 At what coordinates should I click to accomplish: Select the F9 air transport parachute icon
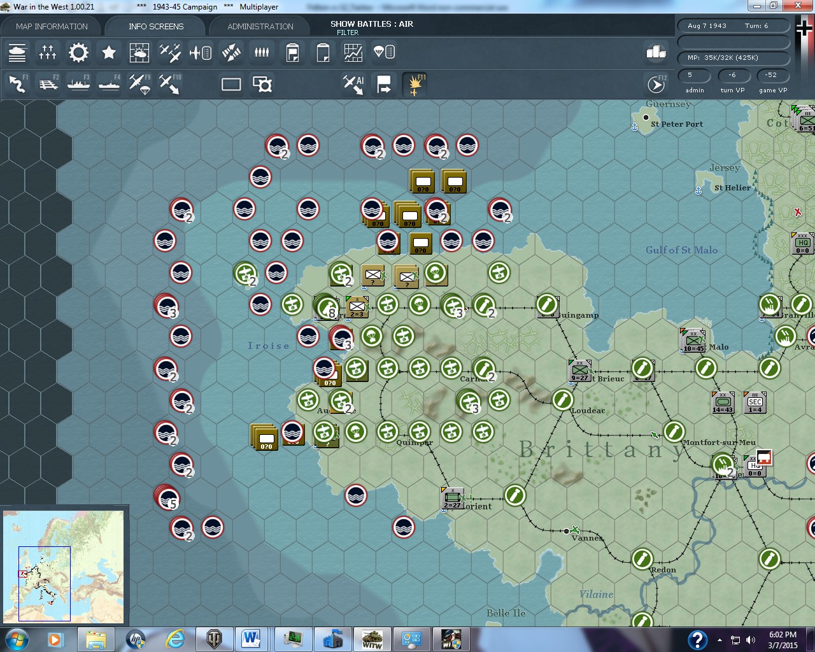coord(139,84)
